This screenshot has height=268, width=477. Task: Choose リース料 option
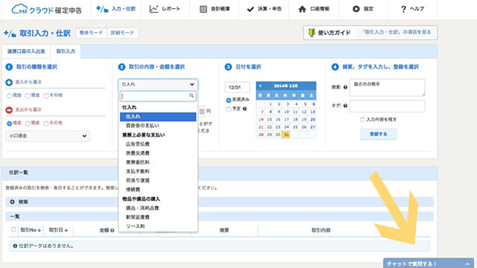click(x=158, y=226)
